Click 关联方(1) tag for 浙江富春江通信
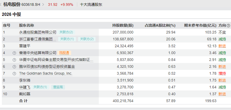Viewport: 231px width, 110px height. [67, 39]
